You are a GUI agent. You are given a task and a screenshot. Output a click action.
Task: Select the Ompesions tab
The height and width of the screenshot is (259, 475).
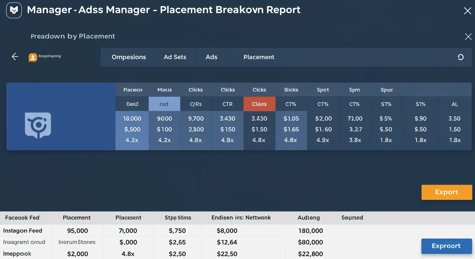pos(129,57)
